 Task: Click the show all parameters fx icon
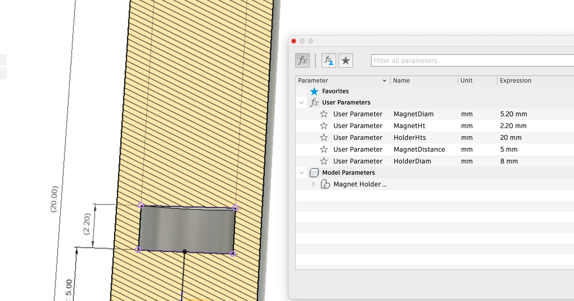coord(302,60)
